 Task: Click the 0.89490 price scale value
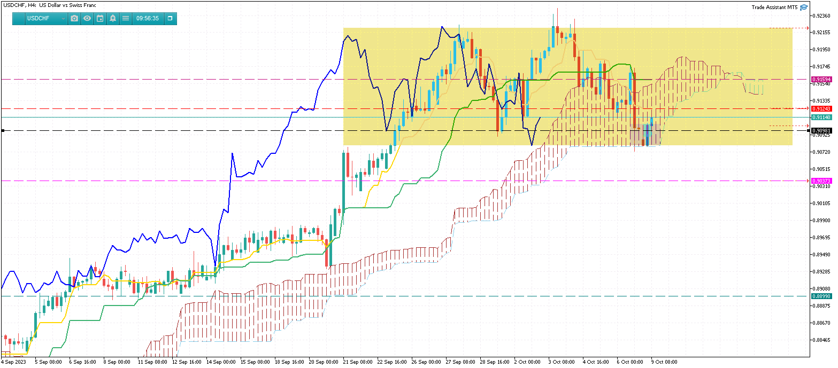point(821,255)
